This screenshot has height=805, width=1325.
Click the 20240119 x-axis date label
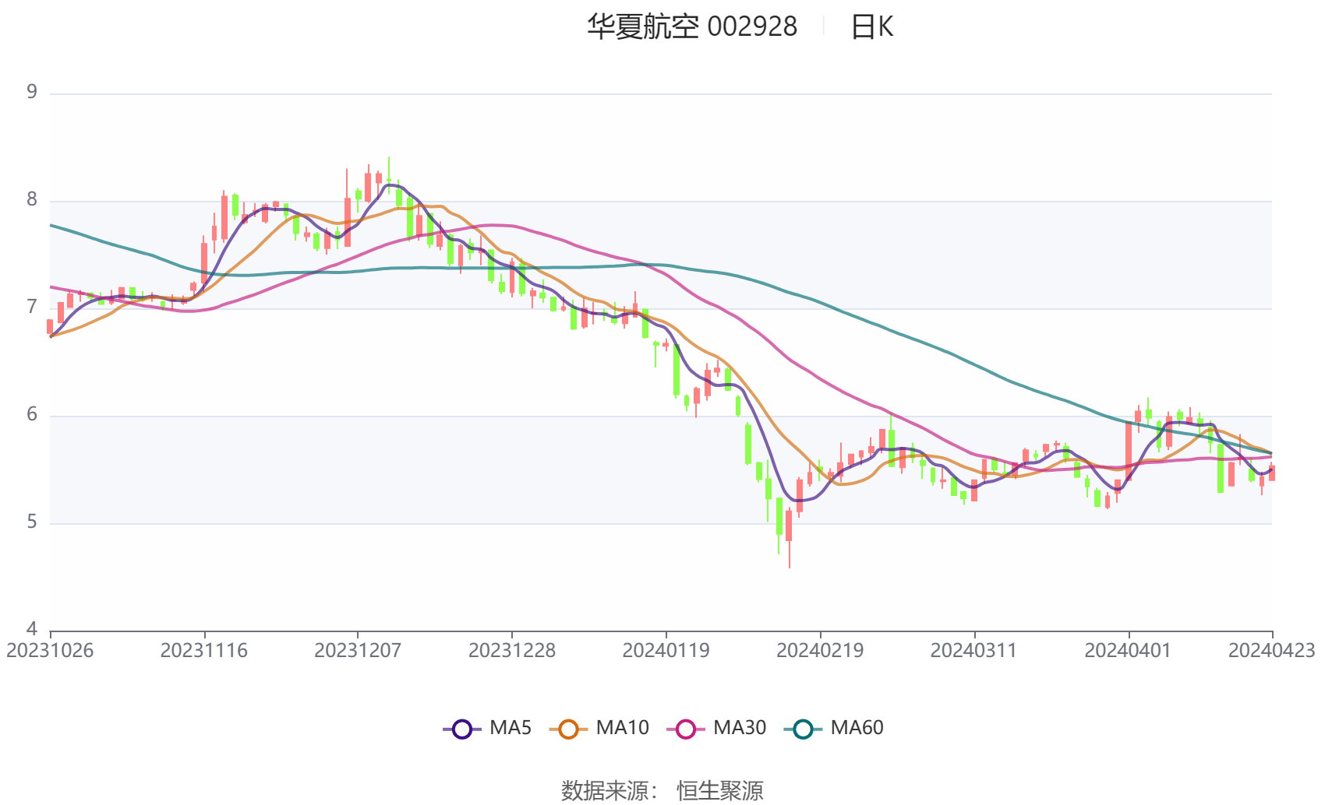pos(666,650)
